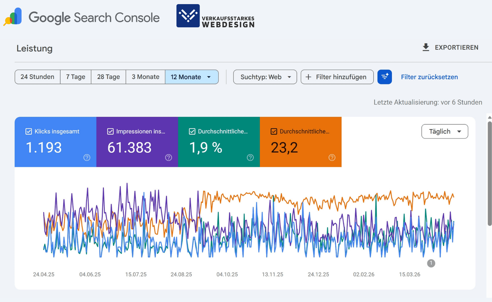Click the help icon on the green CTR card
The width and height of the screenshot is (492, 302).
click(250, 157)
